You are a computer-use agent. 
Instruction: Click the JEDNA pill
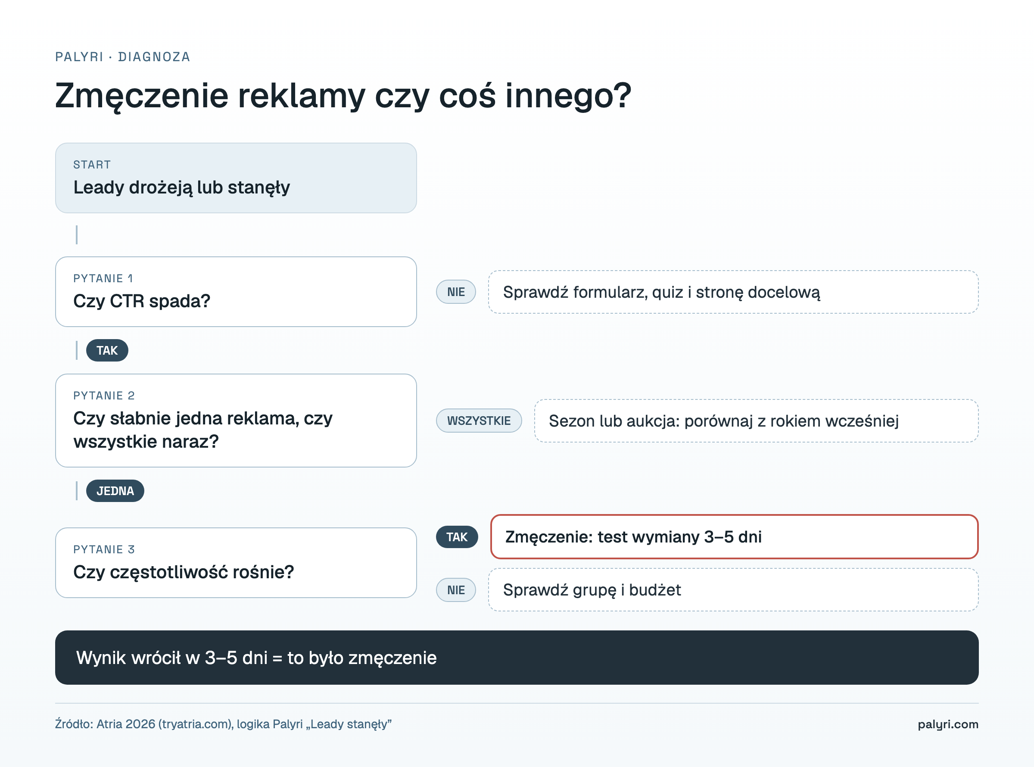coord(115,491)
